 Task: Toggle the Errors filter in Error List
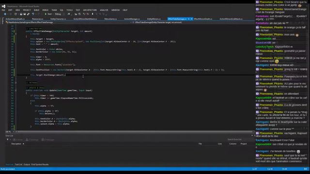pyautogui.click(x=18, y=140)
